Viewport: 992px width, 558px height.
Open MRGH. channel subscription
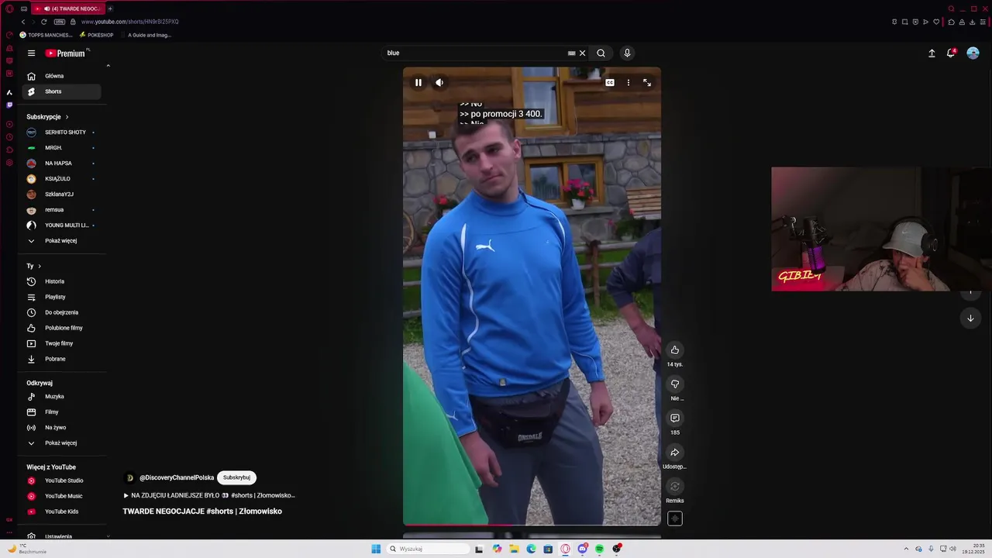(62, 148)
